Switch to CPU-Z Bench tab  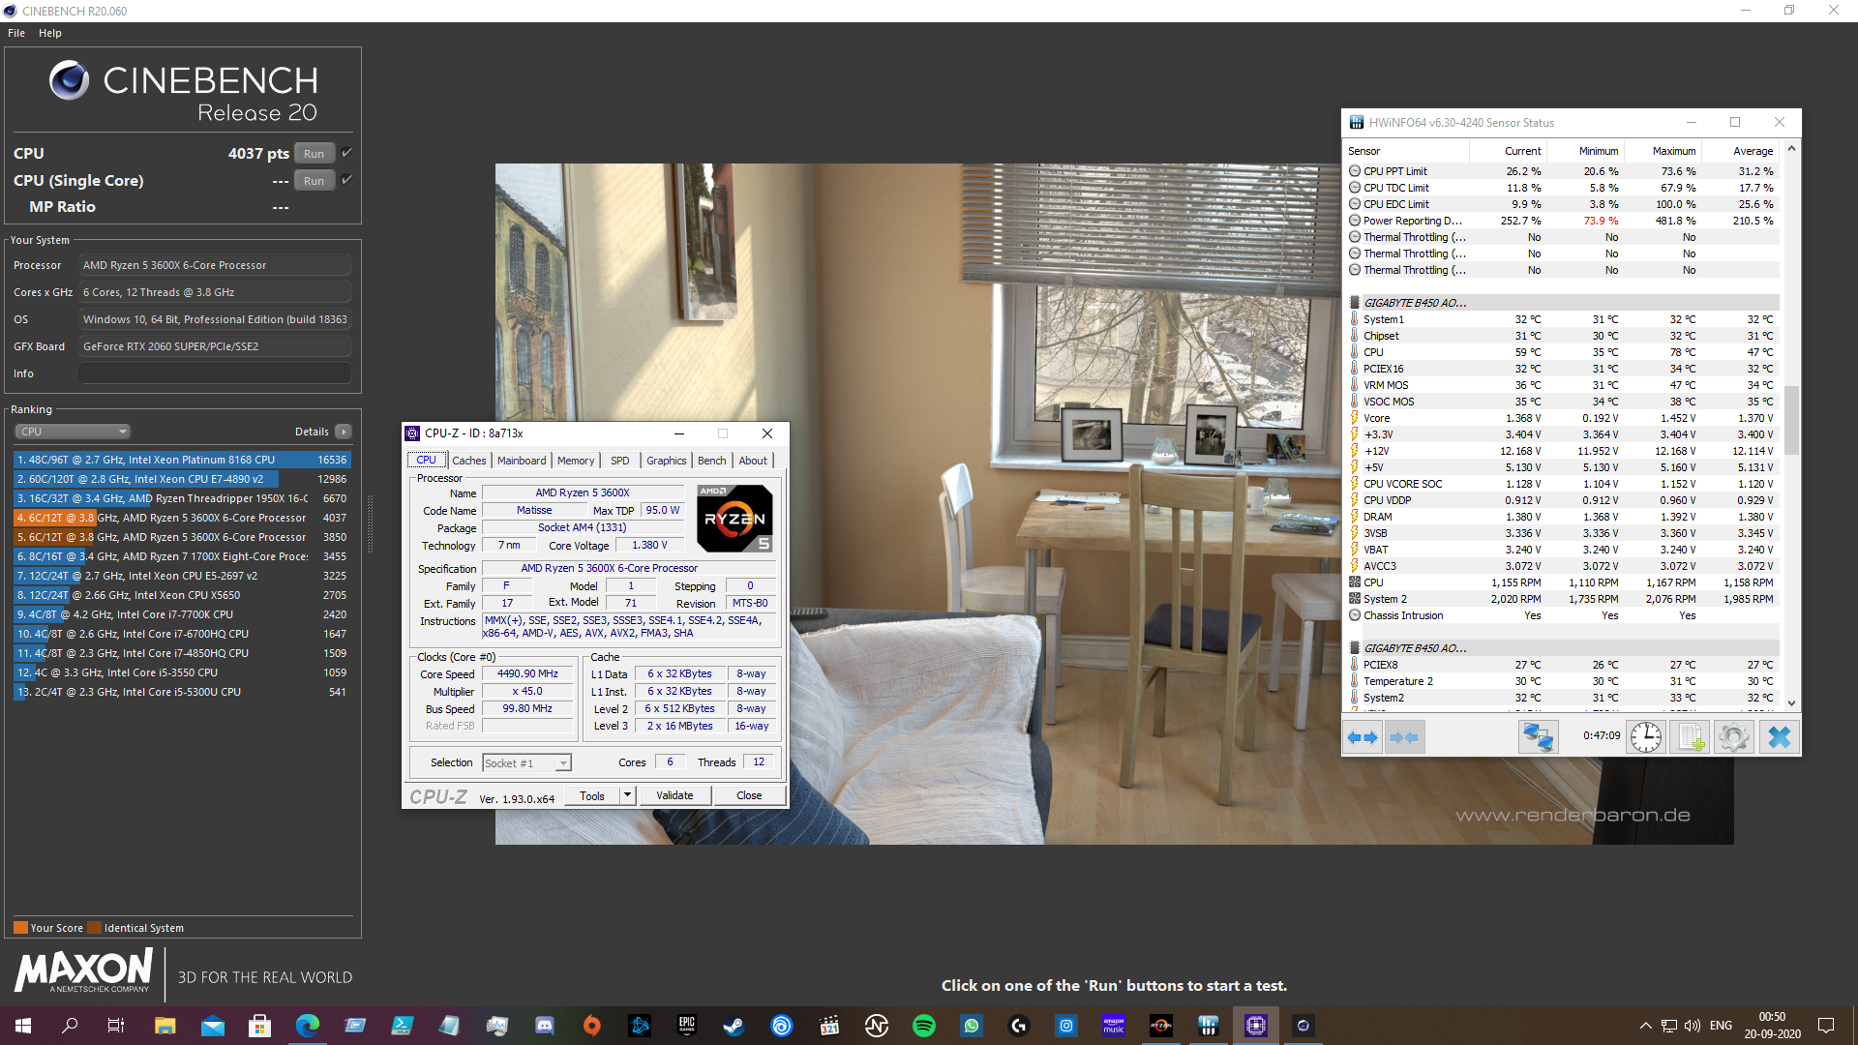712,461
